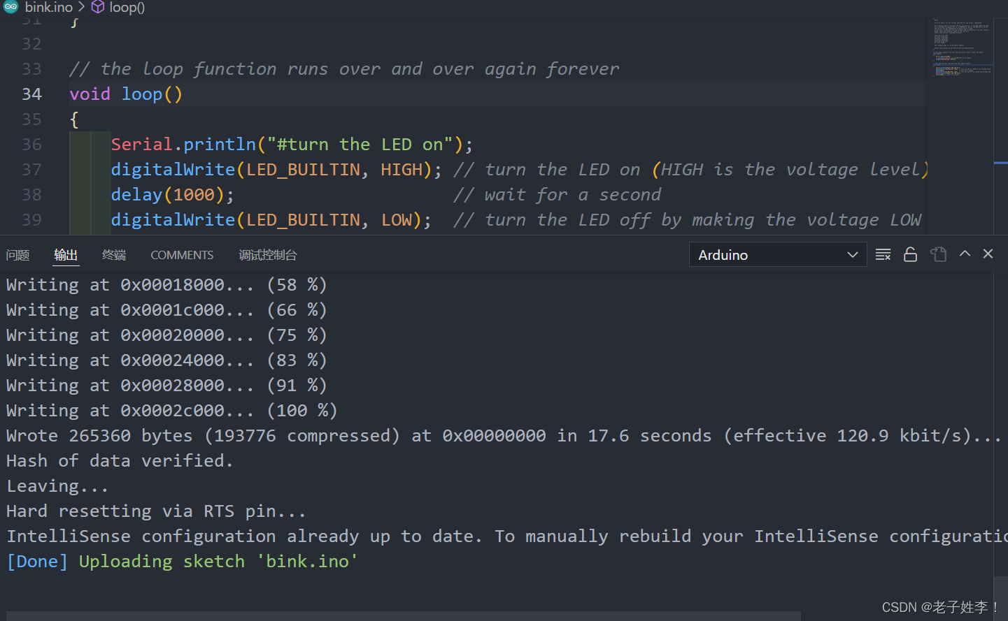
Task: Open the 终端 tab
Action: [x=114, y=255]
